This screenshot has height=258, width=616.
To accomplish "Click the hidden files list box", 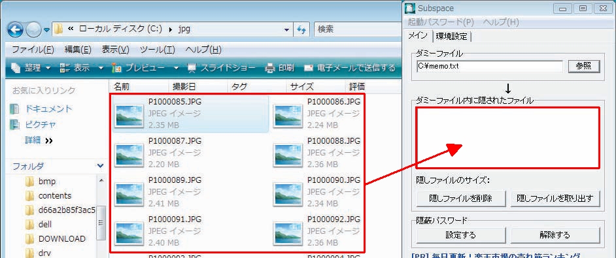I will pyautogui.click(x=507, y=138).
